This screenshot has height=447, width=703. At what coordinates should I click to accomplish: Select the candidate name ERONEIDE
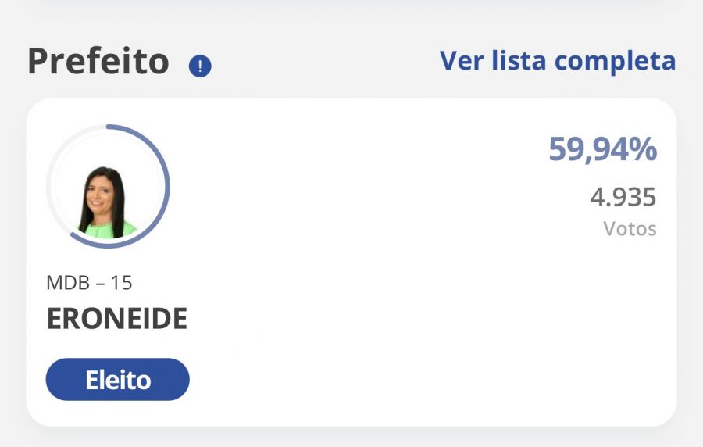[x=117, y=319]
